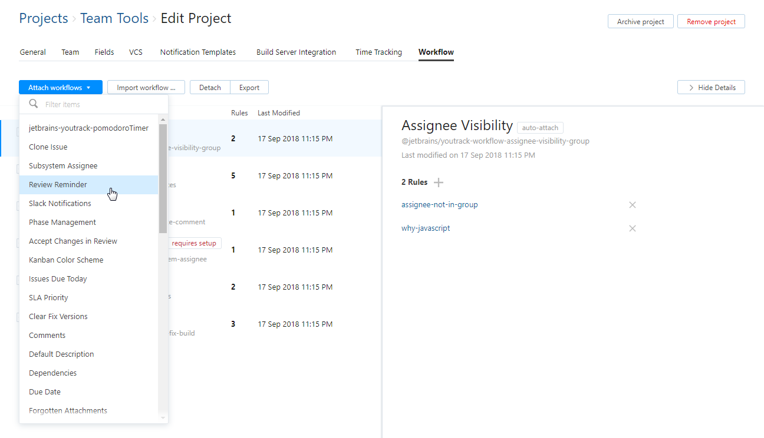Click the auto-attach badge beside Assignee Visibility

(x=540, y=127)
